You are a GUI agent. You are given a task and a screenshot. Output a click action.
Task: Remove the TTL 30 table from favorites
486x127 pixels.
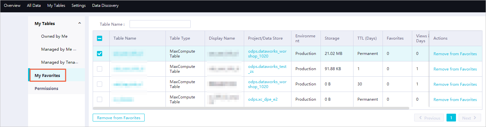[455, 84]
